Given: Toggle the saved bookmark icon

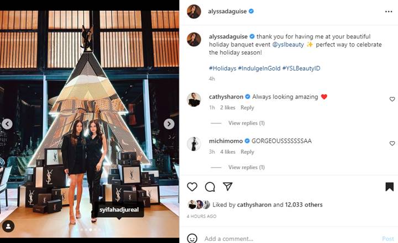Looking at the screenshot, I should coord(389,187).
